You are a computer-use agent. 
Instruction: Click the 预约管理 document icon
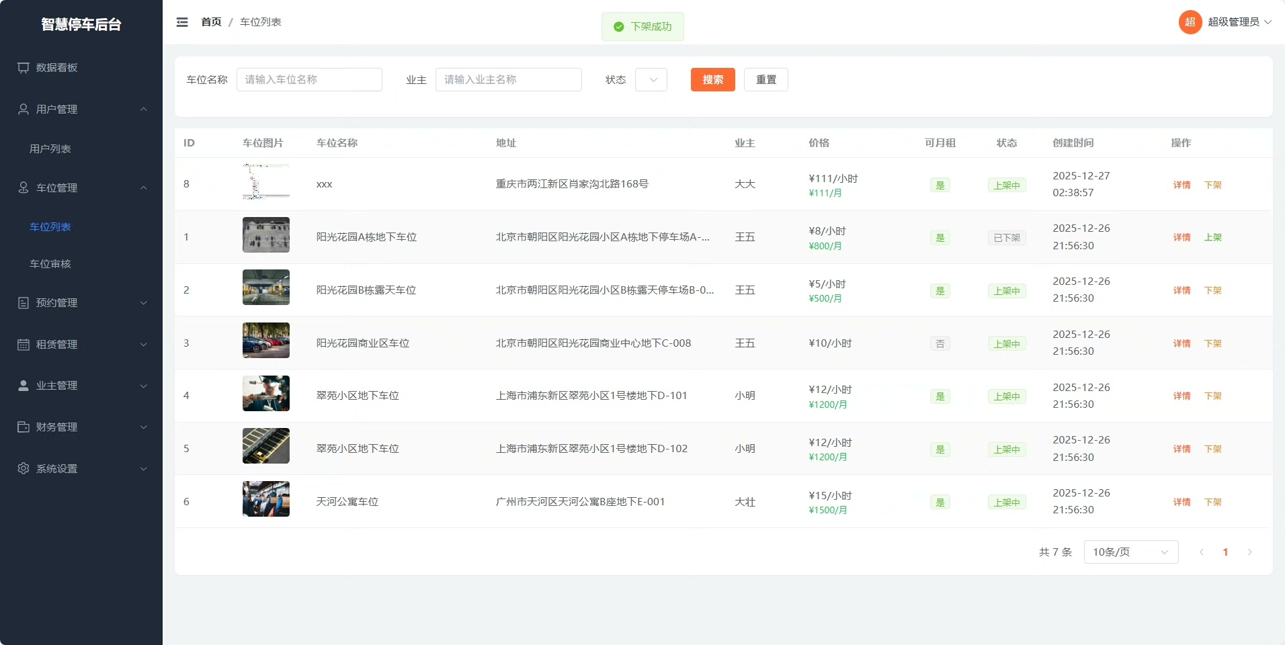24,303
